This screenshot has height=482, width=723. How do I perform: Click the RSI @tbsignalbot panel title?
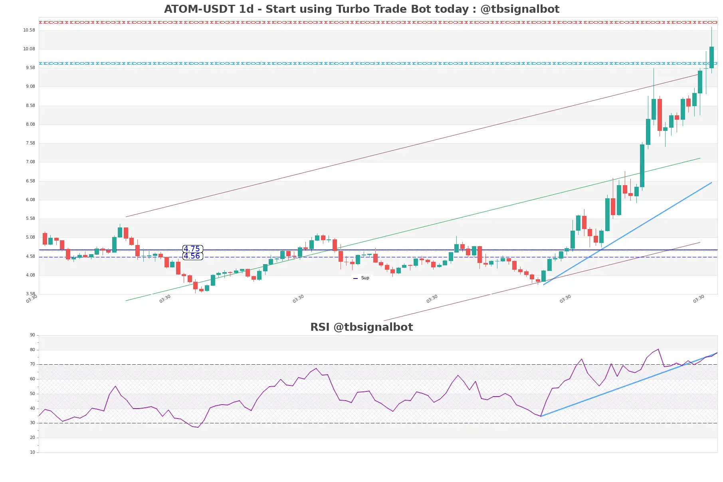pos(361,327)
